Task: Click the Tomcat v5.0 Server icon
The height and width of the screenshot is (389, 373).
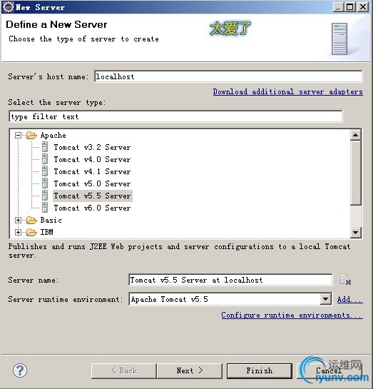Action: pos(45,183)
